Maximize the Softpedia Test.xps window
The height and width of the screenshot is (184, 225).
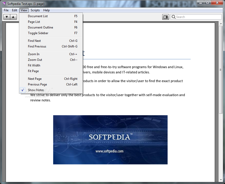pyautogui.click(x=208, y=3)
